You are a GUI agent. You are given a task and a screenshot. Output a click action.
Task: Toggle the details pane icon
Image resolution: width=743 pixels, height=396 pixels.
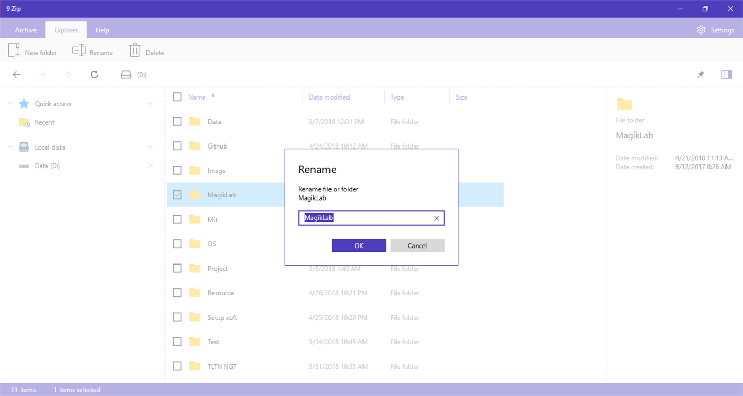(x=727, y=75)
